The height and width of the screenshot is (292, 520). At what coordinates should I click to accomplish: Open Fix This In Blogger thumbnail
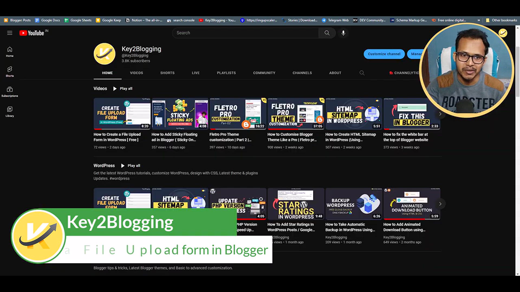pyautogui.click(x=412, y=114)
